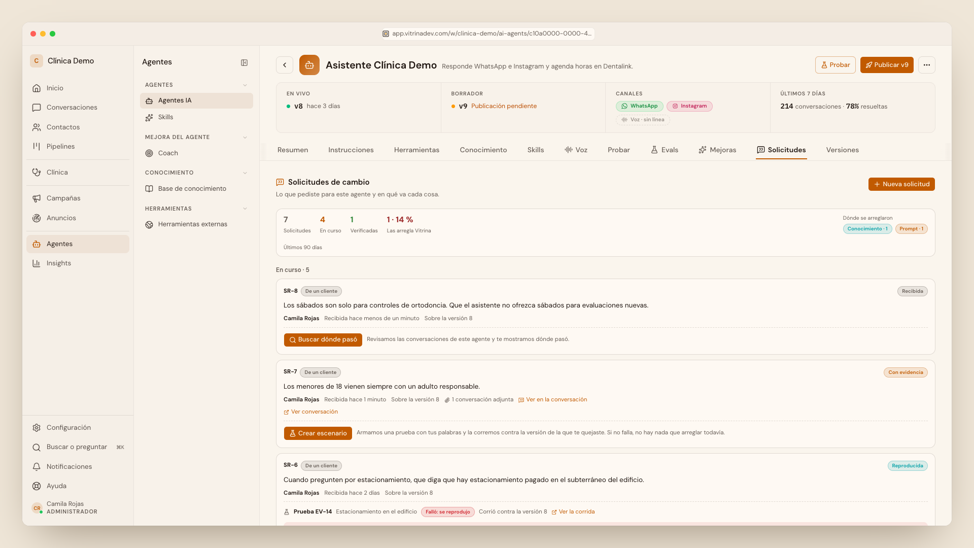Click Crear escenario on SR-7
The image size is (974, 548).
click(318, 433)
